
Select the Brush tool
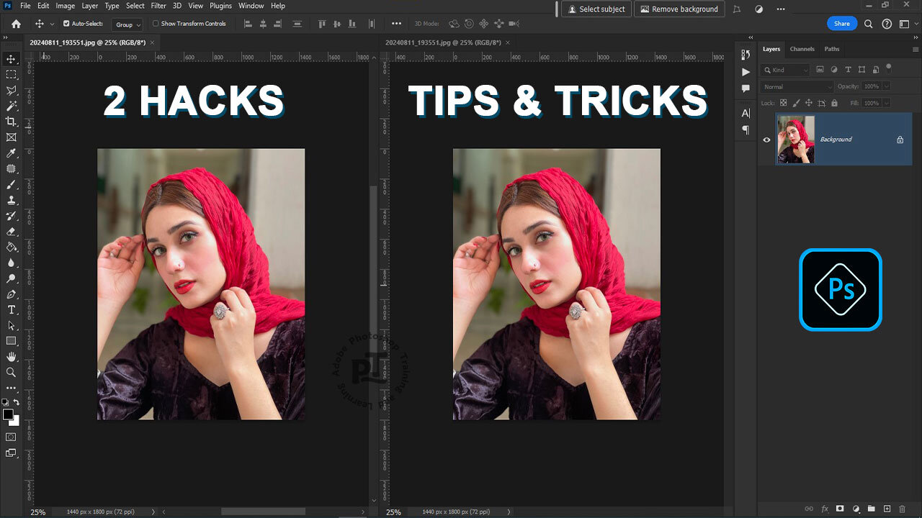point(11,185)
